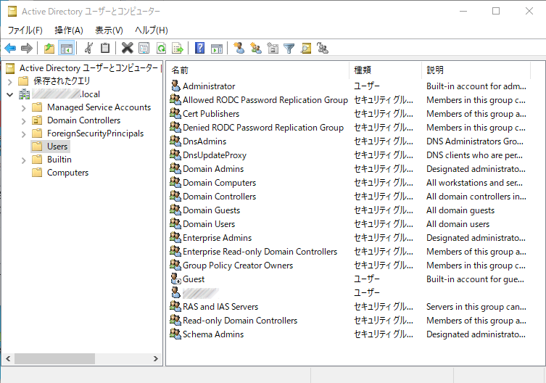
Task: Expand Managed Service Accounts node
Action: (23, 108)
